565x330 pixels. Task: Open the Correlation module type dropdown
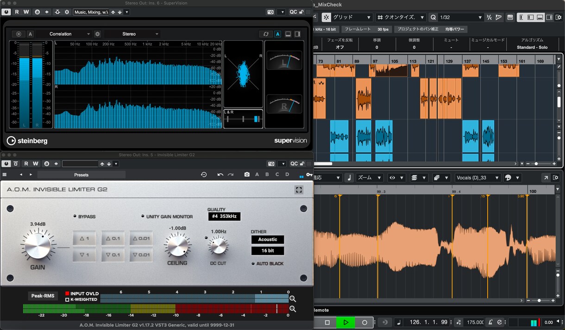(64, 34)
